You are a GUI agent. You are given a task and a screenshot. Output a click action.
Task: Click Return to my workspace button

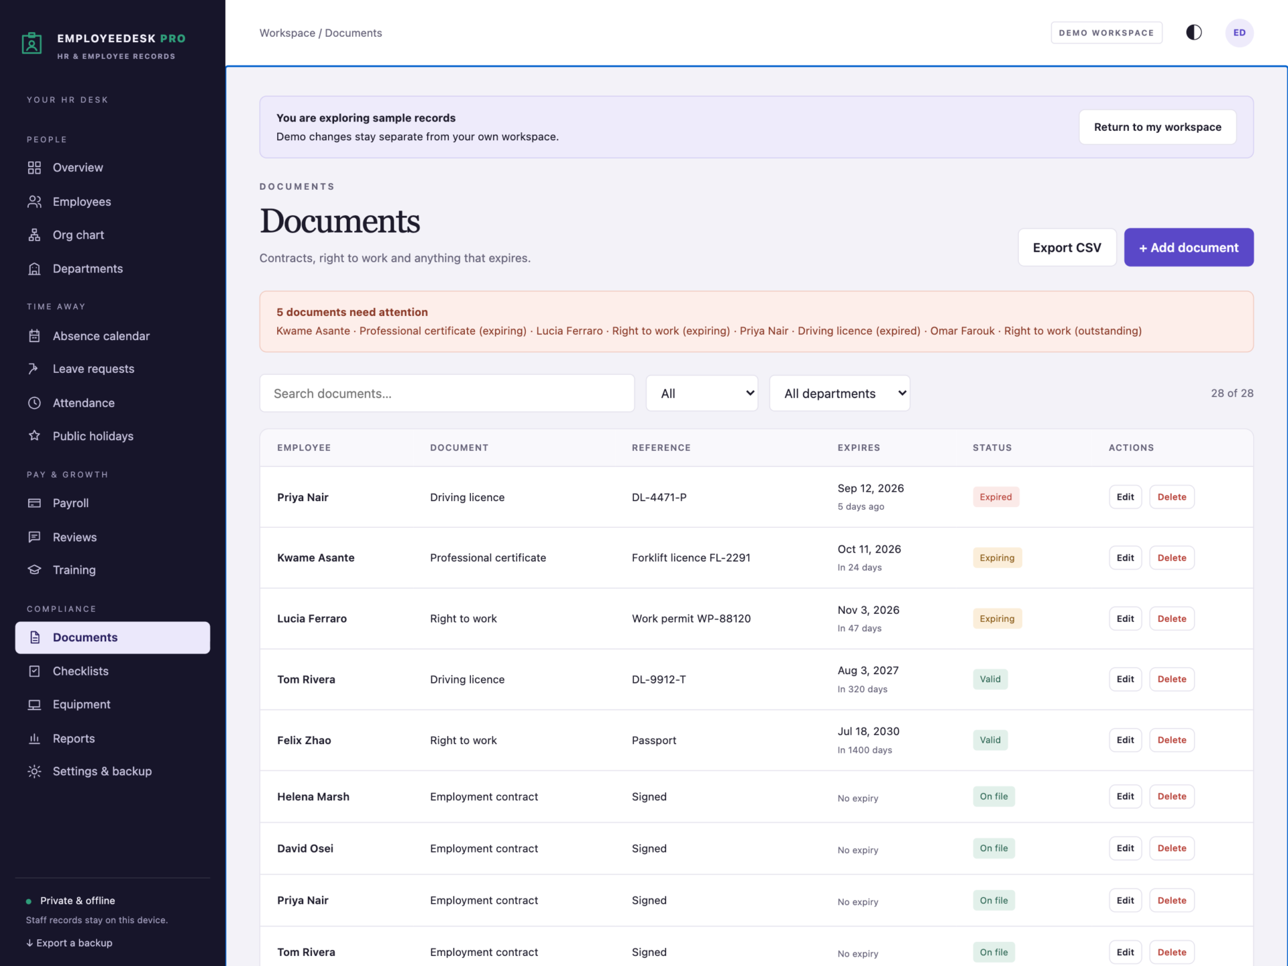[x=1157, y=127]
